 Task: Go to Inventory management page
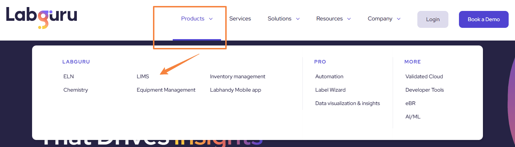[x=238, y=76]
